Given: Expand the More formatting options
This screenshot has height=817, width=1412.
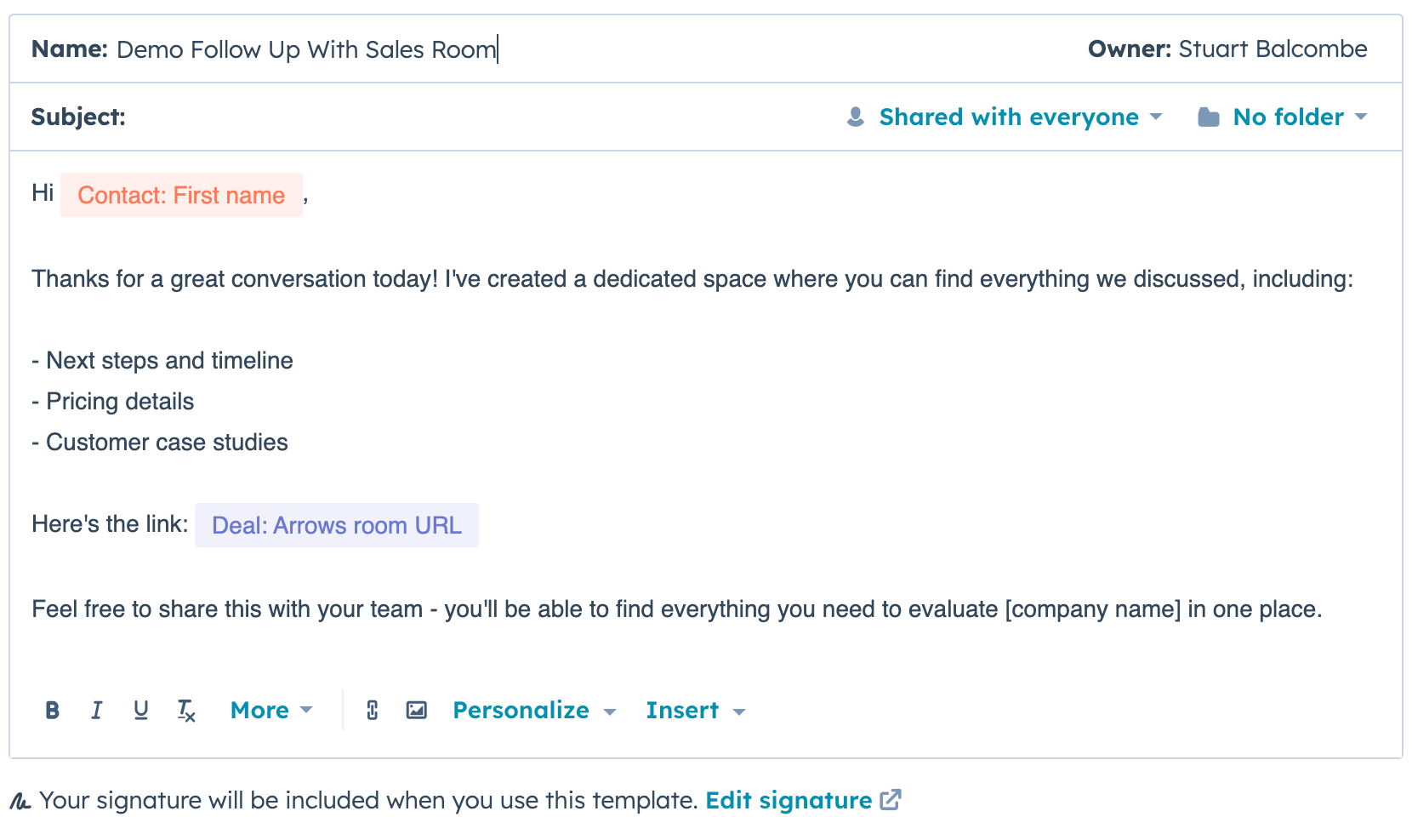Looking at the screenshot, I should pyautogui.click(x=270, y=710).
